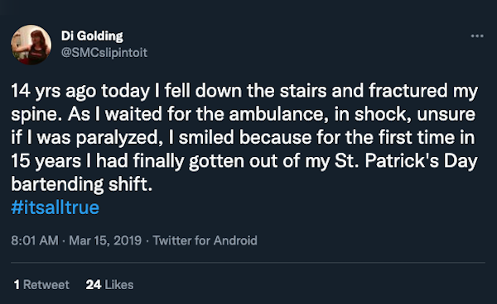Visit the @SMCslipintoit handle
The height and width of the screenshot is (304, 497).
tap(104, 53)
